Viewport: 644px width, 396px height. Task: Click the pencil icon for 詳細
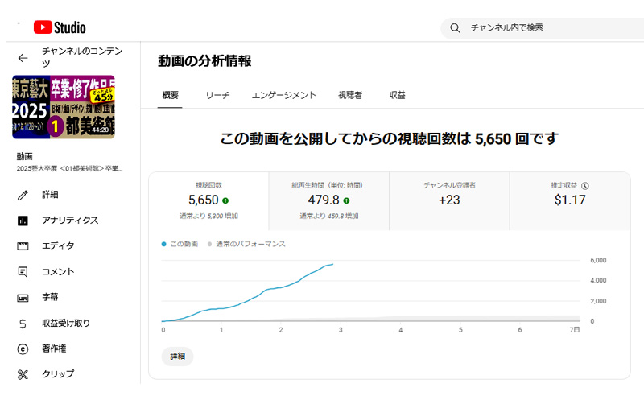[x=23, y=195]
